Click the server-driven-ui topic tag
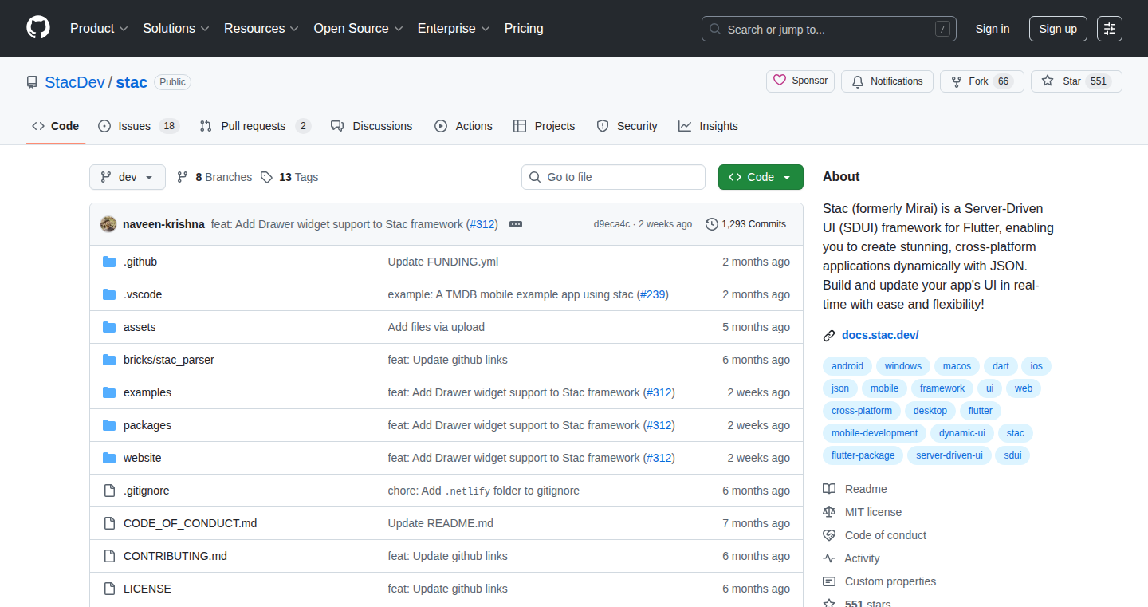Screen dimensions: 1148x607 [x=949, y=455]
